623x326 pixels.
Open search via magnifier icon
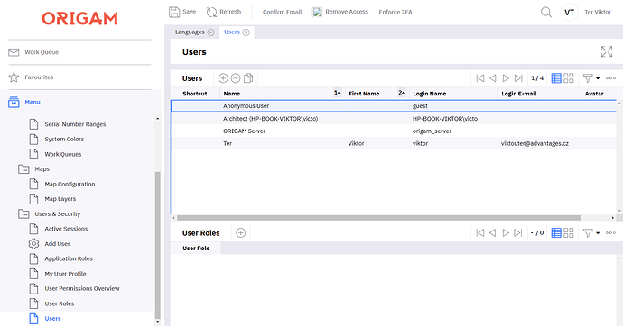(546, 12)
